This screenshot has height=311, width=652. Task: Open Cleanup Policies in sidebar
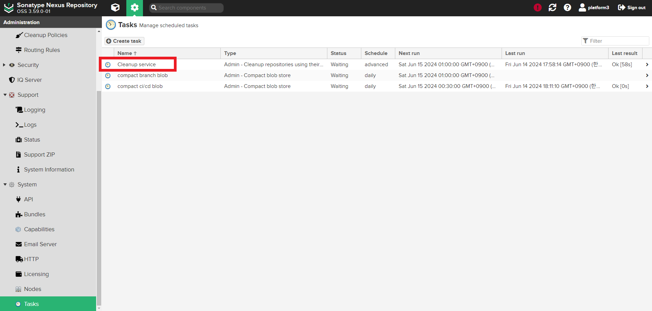46,35
